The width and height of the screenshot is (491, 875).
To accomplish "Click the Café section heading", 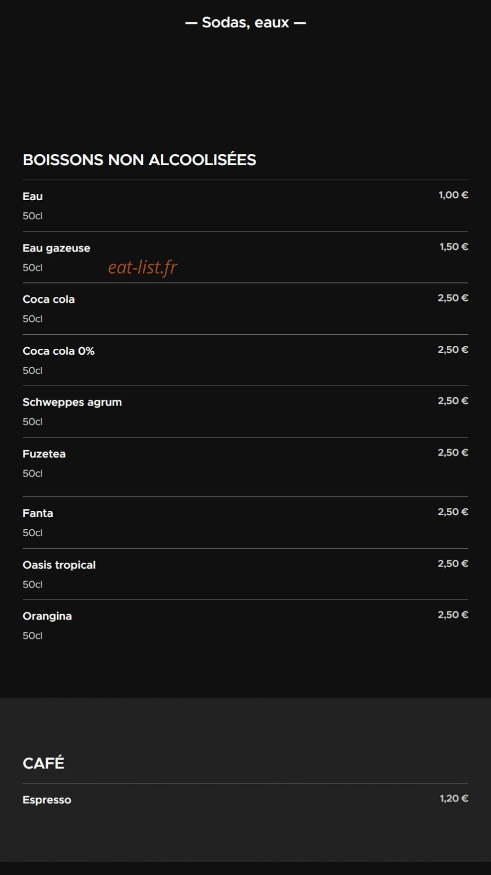I will [44, 762].
